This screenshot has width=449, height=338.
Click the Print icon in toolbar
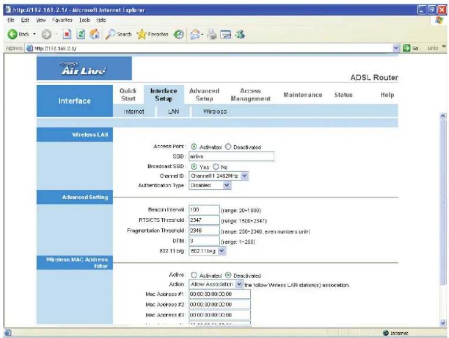(212, 35)
